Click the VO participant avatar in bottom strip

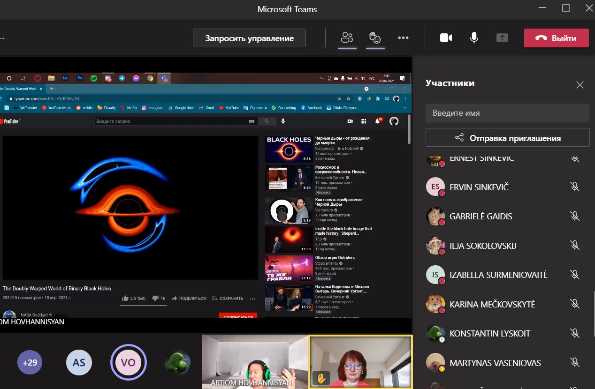coord(128,362)
